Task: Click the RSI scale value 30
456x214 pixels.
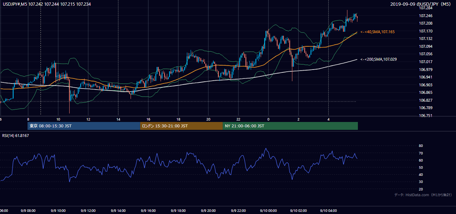Action: [x=421, y=182]
